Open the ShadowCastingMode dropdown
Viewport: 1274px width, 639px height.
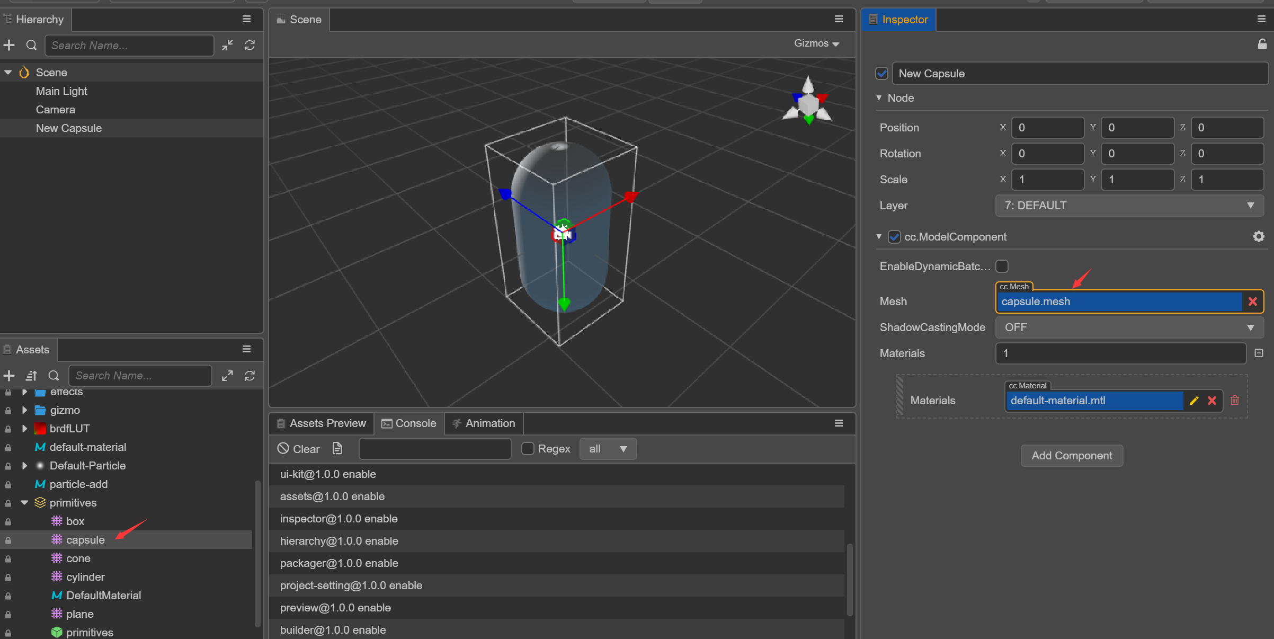[x=1129, y=327]
